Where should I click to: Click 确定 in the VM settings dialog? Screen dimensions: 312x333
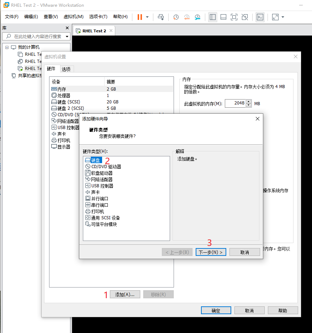click(216, 310)
